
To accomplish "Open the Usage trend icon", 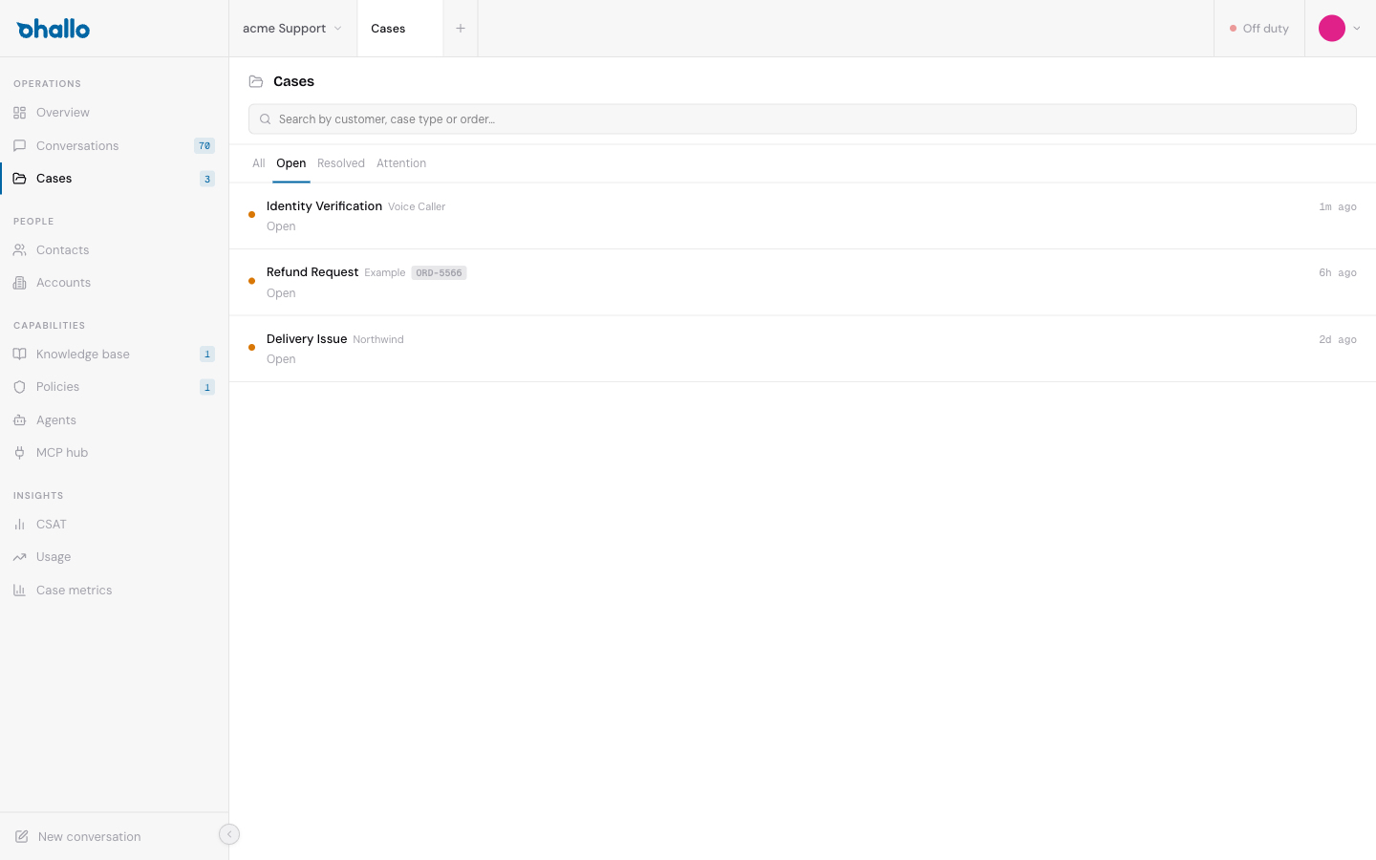I will tap(19, 557).
